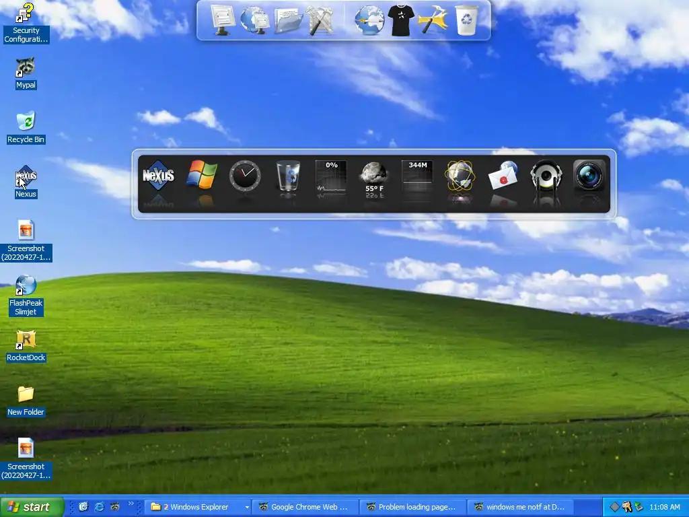Viewport: 689px width, 517px height.
Task: Click the recycle bin icon in top dock
Action: (x=466, y=20)
